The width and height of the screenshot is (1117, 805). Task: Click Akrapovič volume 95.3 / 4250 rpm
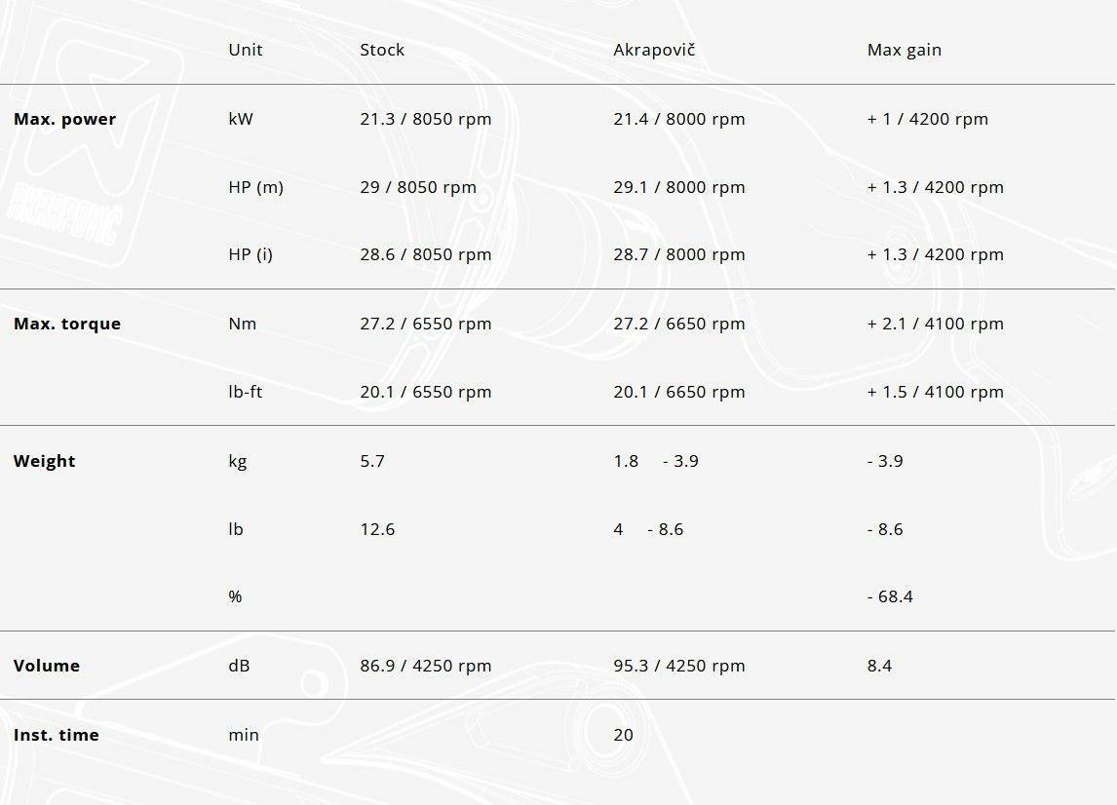pyautogui.click(x=678, y=666)
